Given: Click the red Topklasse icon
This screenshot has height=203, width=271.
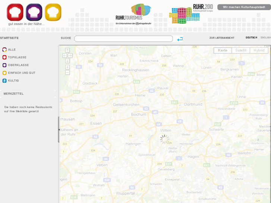Looking at the screenshot, I should [4, 57].
